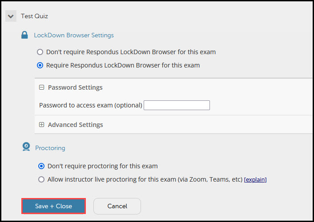Click the Proctoring section heading

click(x=50, y=148)
